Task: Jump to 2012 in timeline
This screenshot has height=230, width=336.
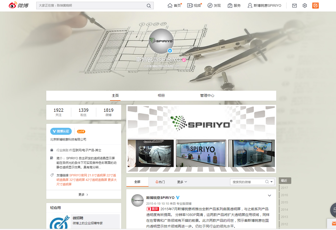Action: pyautogui.click(x=284, y=224)
